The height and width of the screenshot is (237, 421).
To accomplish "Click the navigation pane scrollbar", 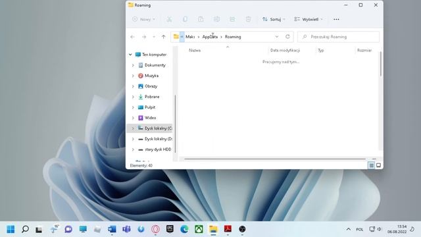I will pos(176,124).
